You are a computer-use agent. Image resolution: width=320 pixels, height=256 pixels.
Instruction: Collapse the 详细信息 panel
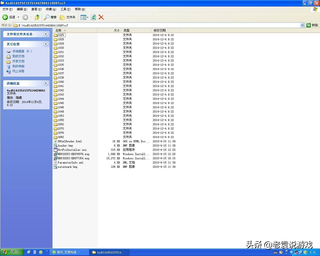pos(46,83)
